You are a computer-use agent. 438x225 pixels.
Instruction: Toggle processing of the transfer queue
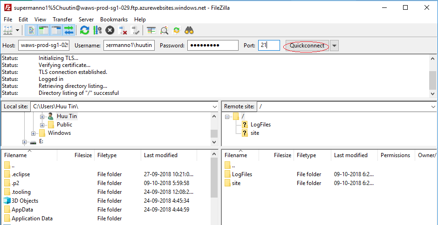click(x=97, y=30)
